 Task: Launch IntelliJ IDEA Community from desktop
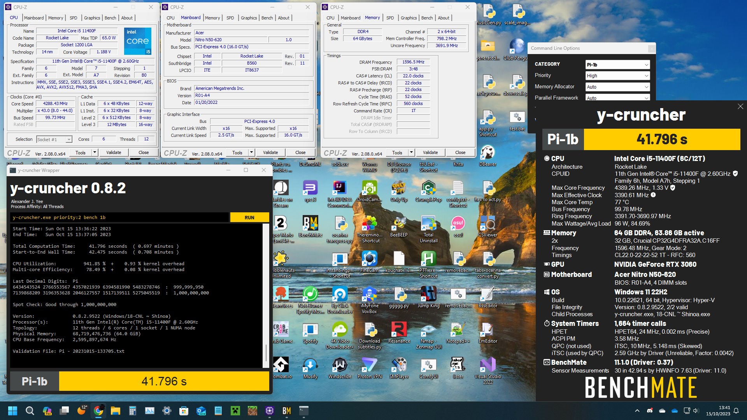[340, 194]
